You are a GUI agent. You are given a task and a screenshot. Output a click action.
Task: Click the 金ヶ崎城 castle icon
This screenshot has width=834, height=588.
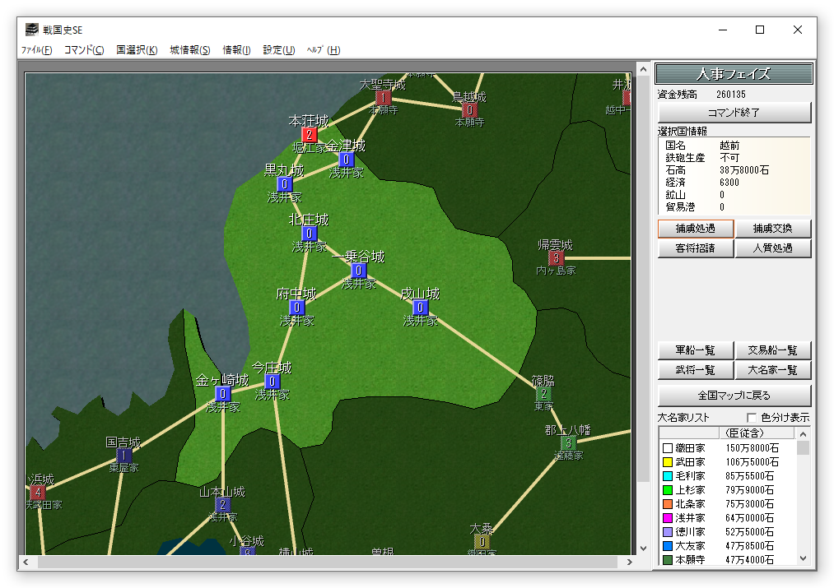222,394
